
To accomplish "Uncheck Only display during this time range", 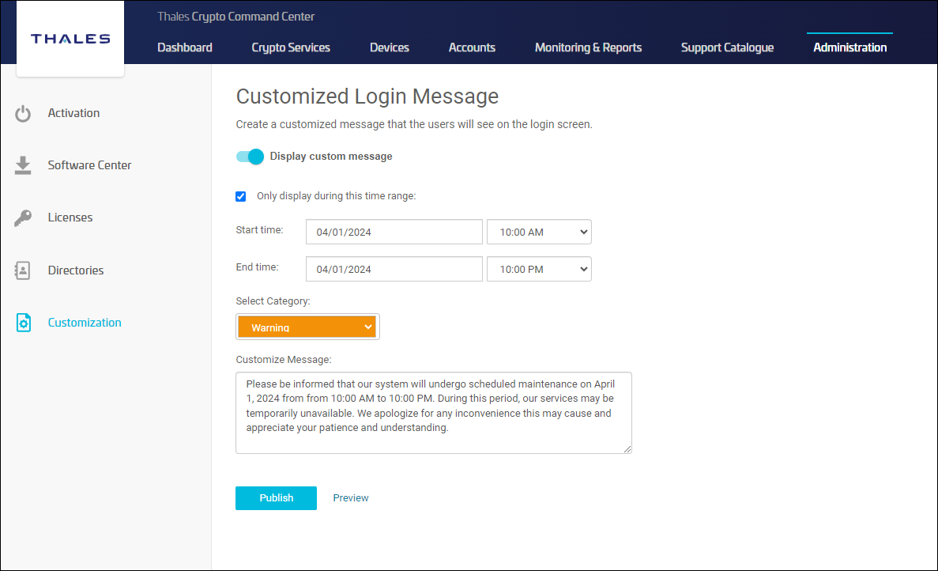I will point(241,196).
